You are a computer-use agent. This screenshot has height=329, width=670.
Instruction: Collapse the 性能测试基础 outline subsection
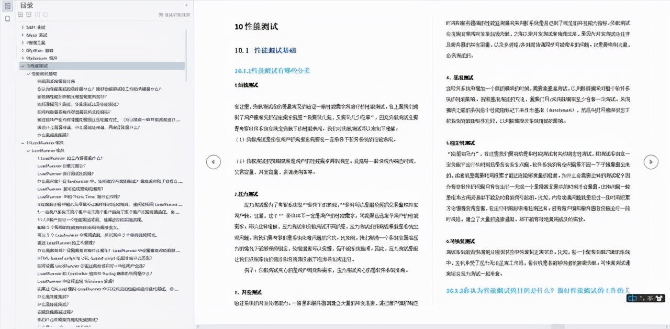[28, 74]
